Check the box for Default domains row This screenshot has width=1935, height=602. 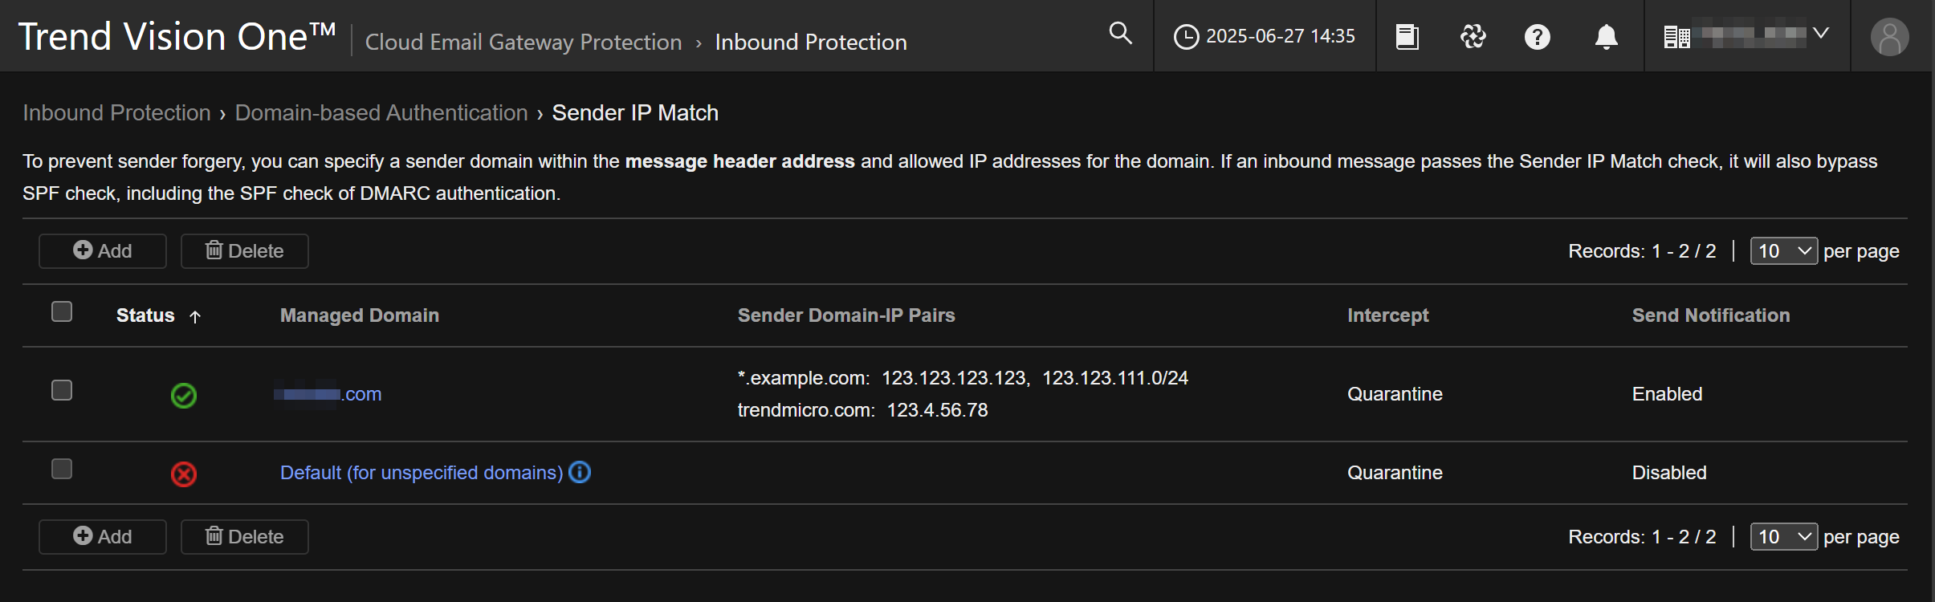click(62, 469)
